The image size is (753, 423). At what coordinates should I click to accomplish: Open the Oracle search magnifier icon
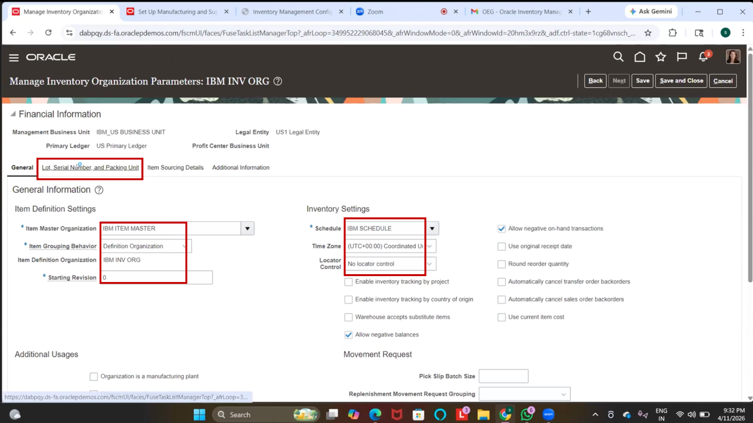point(618,57)
